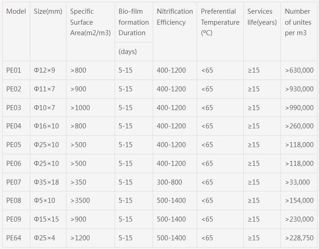Select the >630,000 units cell
This screenshot has width=319, height=249.
click(299, 70)
